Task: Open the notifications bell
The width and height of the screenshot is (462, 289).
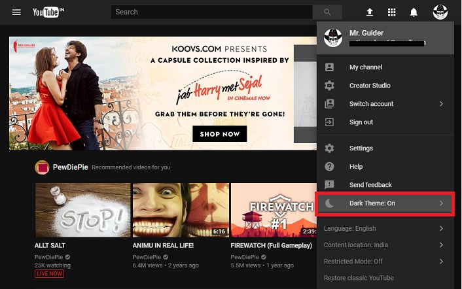Action: (414, 12)
